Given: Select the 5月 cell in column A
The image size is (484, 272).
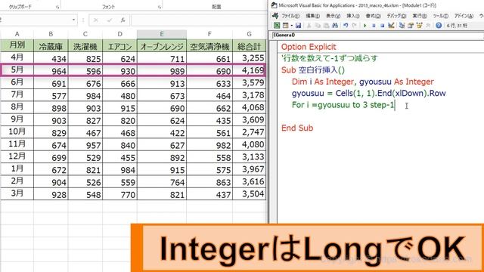Looking at the screenshot, I should coord(17,70).
